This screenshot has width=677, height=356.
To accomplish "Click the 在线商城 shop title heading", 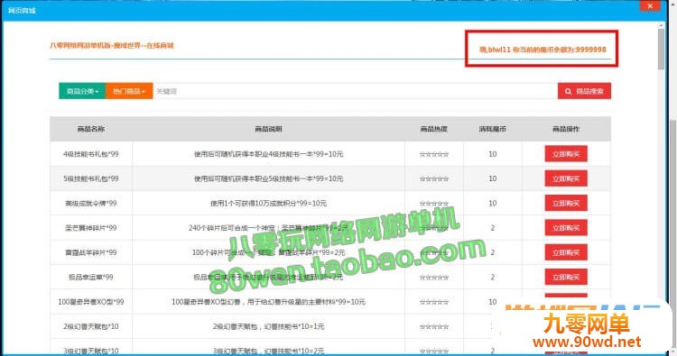I will pos(111,45).
